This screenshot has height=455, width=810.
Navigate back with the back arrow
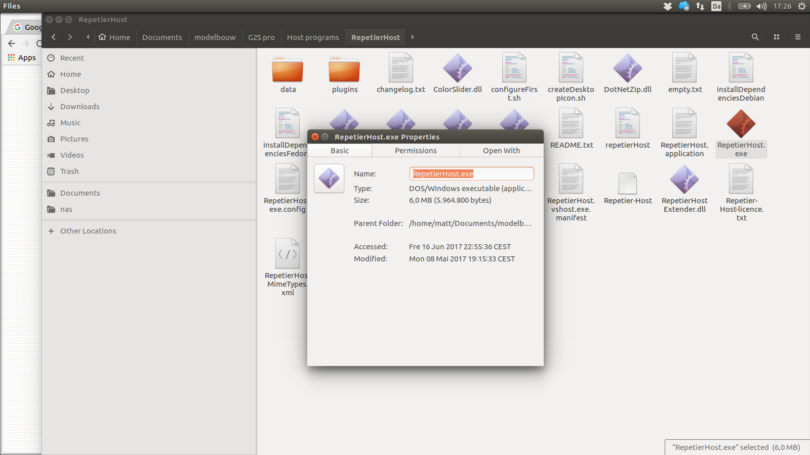(x=53, y=37)
